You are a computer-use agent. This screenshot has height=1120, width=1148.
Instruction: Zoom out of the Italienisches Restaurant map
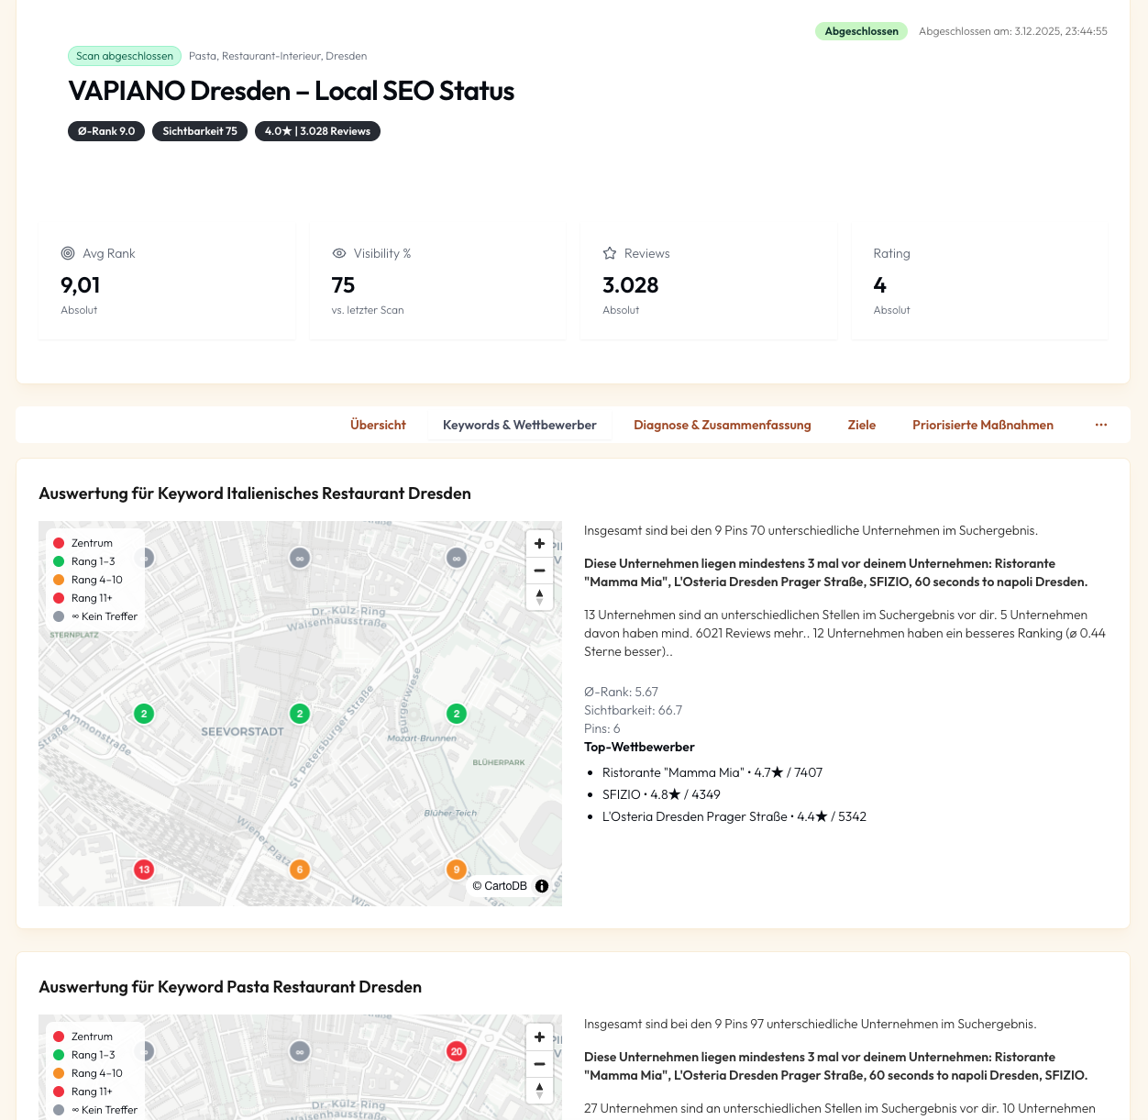point(539,571)
